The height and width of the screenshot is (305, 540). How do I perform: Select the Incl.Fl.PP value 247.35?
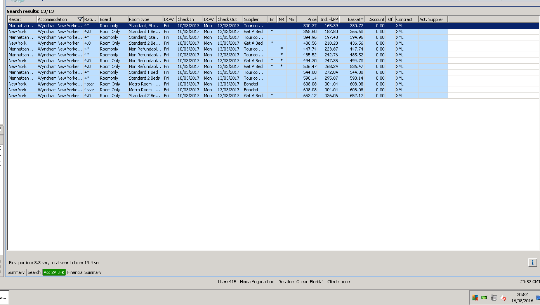[x=331, y=61]
